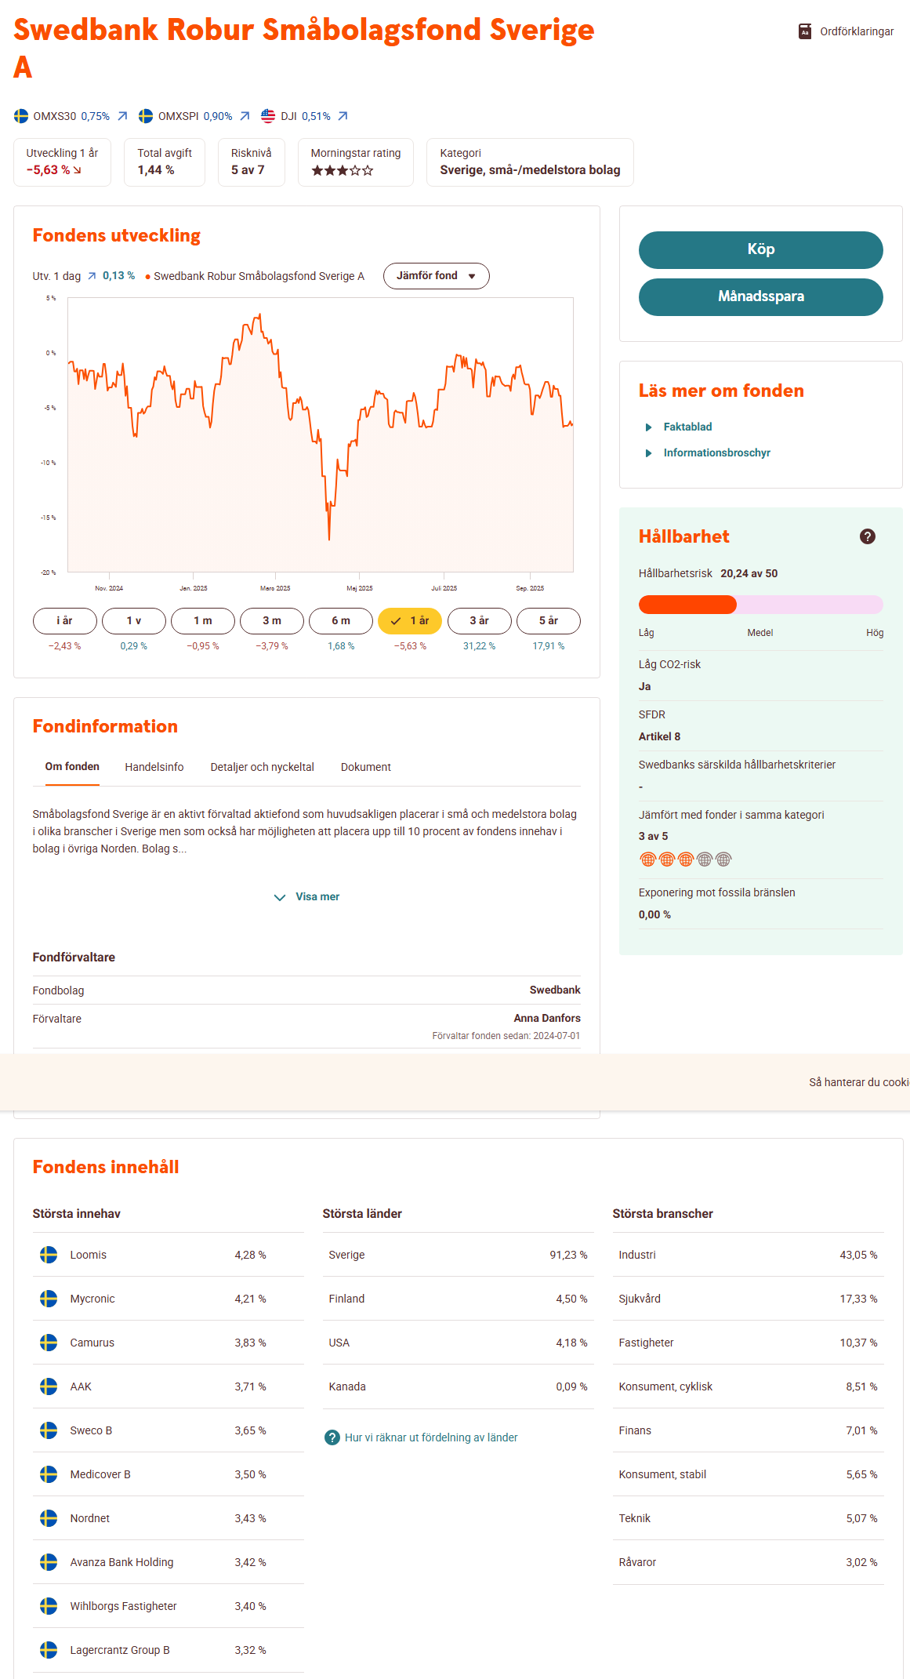910x1679 pixels.
Task: Click the Månadsspara button
Action: click(760, 297)
